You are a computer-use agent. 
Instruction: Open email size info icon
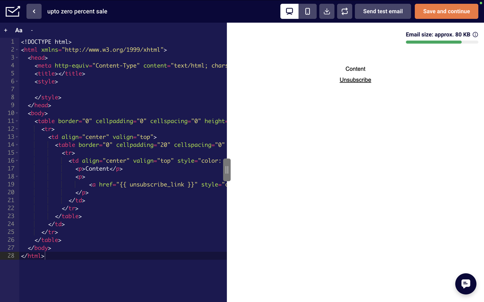click(x=475, y=34)
